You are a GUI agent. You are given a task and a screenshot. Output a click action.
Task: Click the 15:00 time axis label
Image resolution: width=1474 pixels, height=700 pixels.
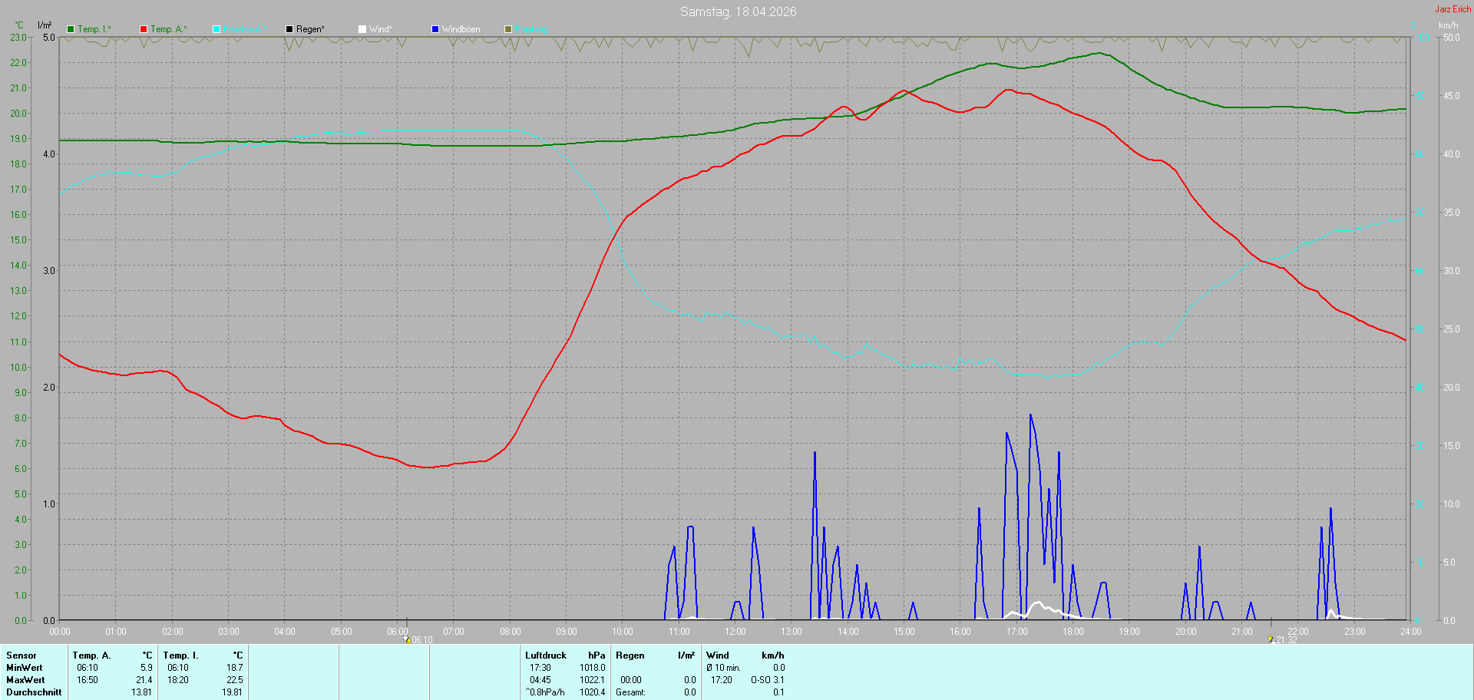click(x=904, y=632)
